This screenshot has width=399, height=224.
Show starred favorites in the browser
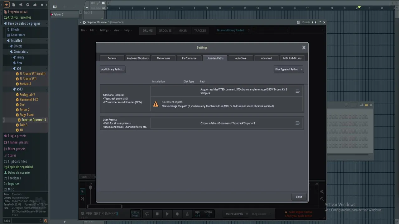(x=42, y=5)
